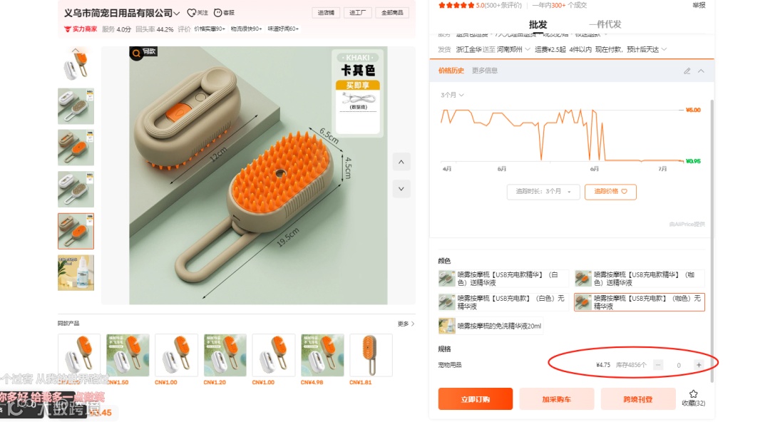Image resolution: width=770 pixels, height=422 pixels.
Task: Collapse the price history panel with the chevron
Action: (x=702, y=71)
